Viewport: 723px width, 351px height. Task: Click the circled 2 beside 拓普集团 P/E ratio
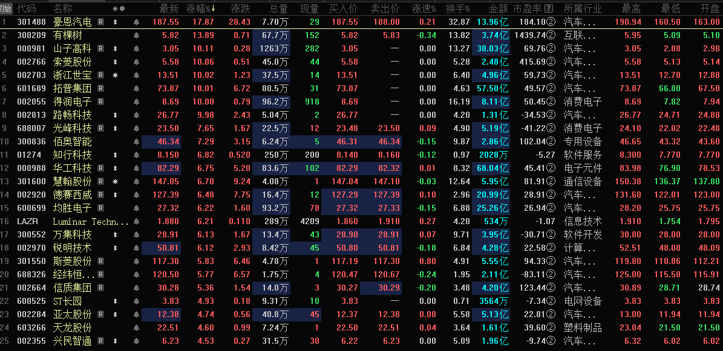coord(551,89)
